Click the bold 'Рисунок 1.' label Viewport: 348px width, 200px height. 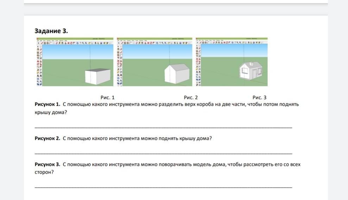click(48, 104)
